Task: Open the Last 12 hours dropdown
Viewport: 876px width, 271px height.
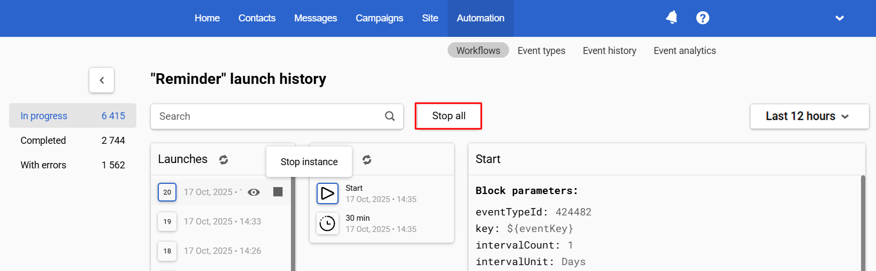Action: click(x=810, y=117)
